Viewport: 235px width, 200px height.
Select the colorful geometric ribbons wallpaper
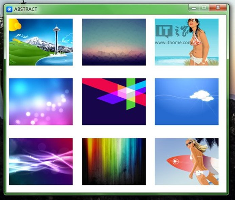pos(114,102)
